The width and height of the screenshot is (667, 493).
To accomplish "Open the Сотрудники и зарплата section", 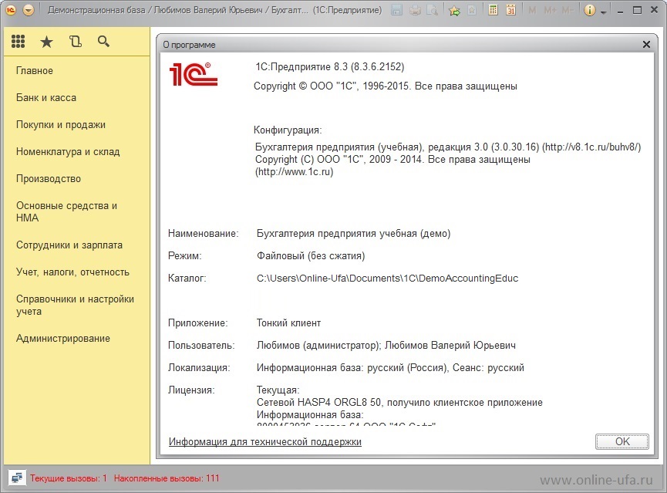I will (69, 245).
